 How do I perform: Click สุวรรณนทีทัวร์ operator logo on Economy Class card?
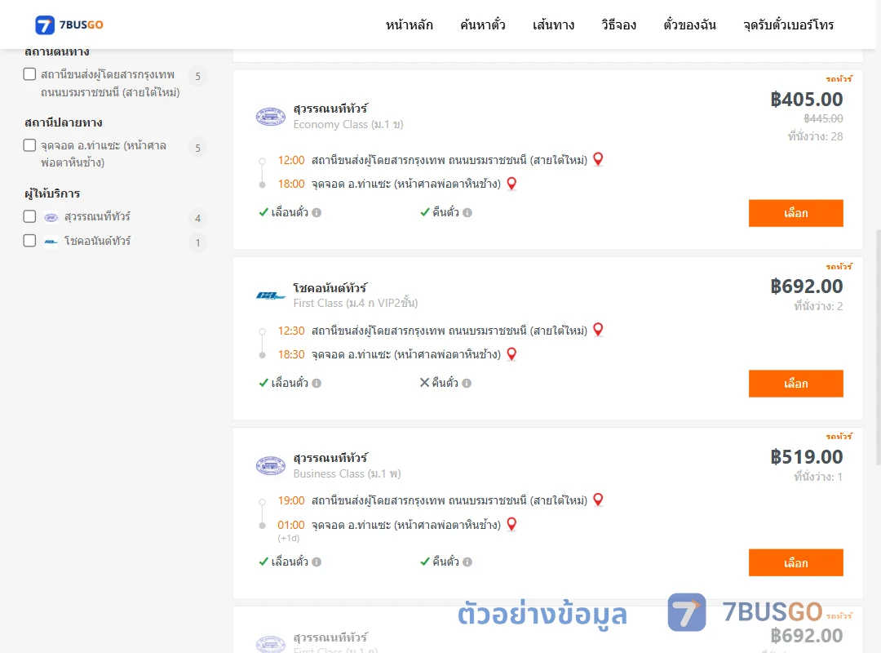[x=271, y=117]
